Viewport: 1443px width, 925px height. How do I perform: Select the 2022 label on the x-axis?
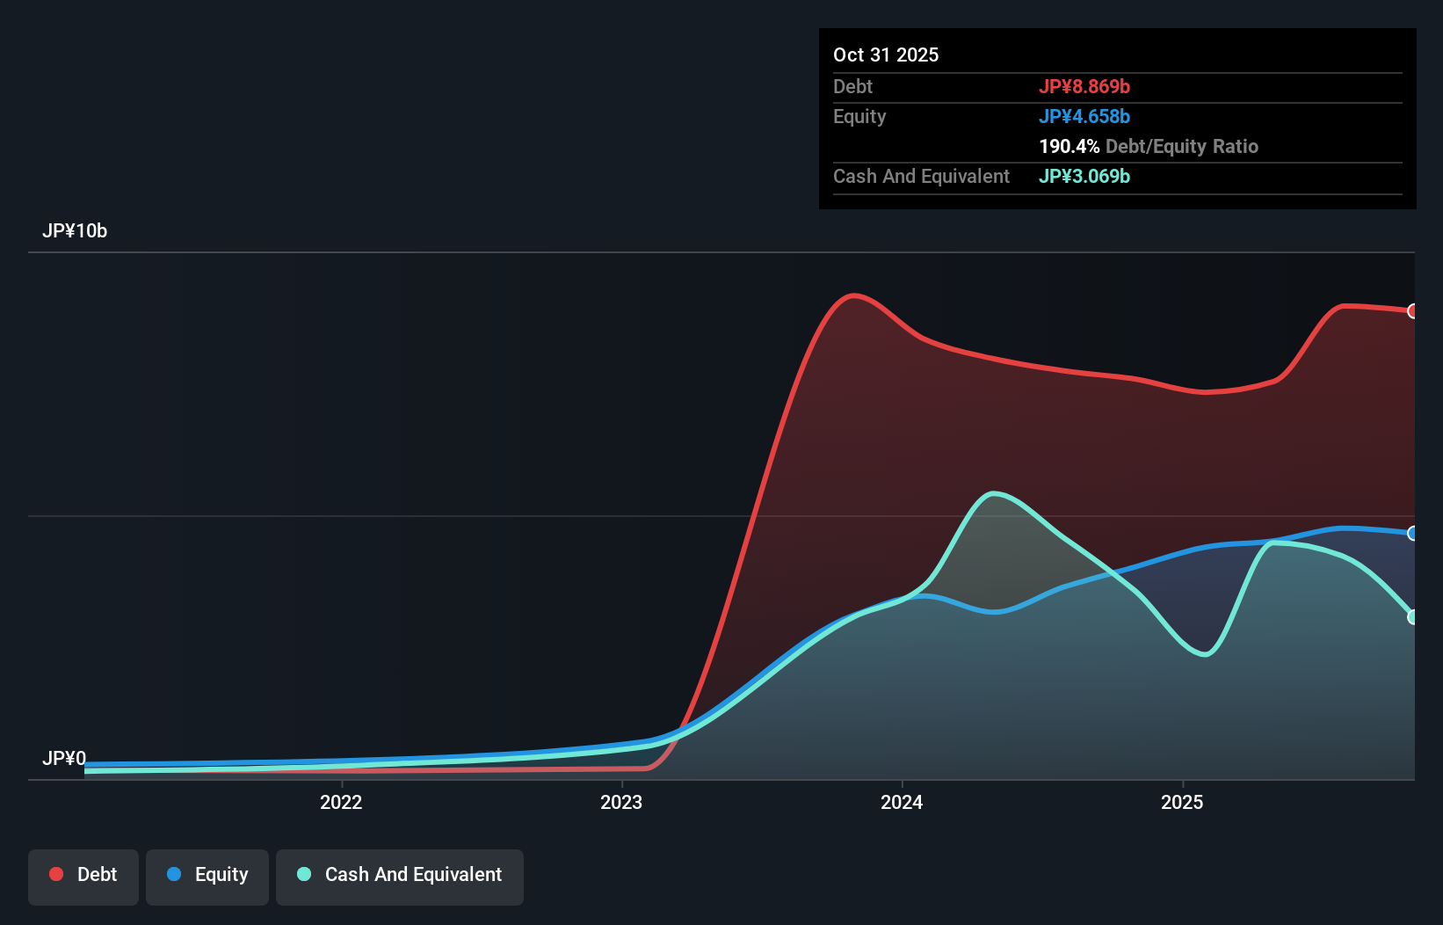point(341,802)
